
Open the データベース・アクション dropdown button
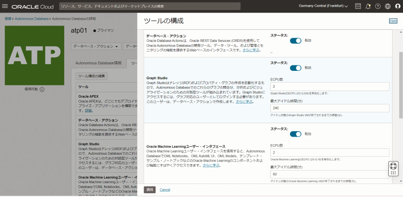[96, 46]
